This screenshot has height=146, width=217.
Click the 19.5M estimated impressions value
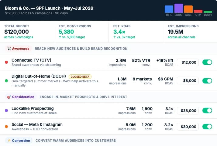point(175,32)
